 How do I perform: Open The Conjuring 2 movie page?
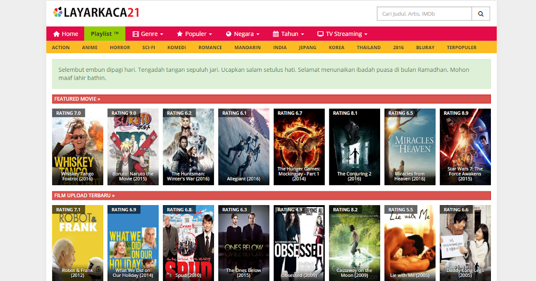[x=354, y=147]
